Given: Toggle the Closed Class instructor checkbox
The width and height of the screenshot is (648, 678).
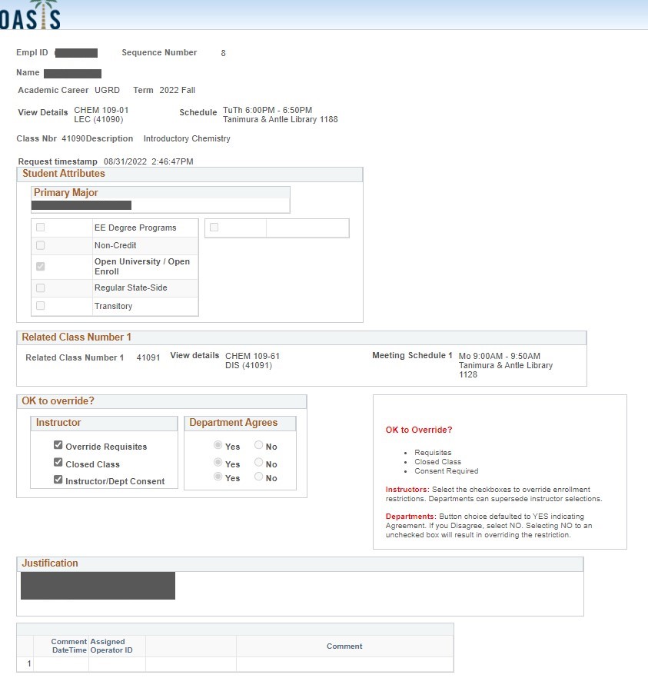Looking at the screenshot, I should point(58,464).
